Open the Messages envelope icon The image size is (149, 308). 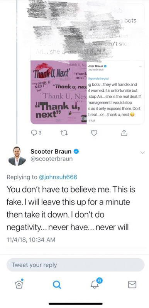coord(132,284)
